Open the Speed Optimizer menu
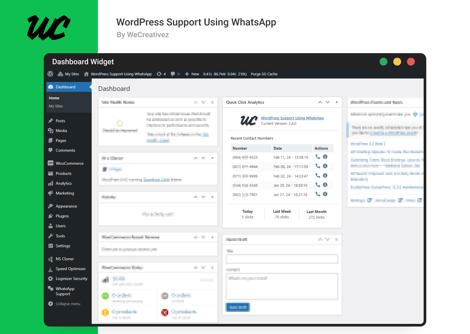Viewport: 470px width, 334px height. [x=69, y=269]
